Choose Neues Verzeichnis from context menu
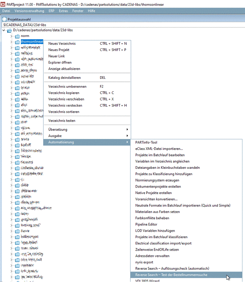The height and width of the screenshot is (282, 245). click(87, 44)
